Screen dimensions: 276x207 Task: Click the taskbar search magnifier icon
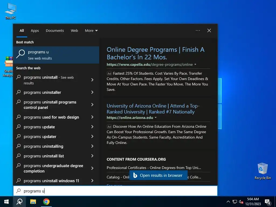(19, 202)
